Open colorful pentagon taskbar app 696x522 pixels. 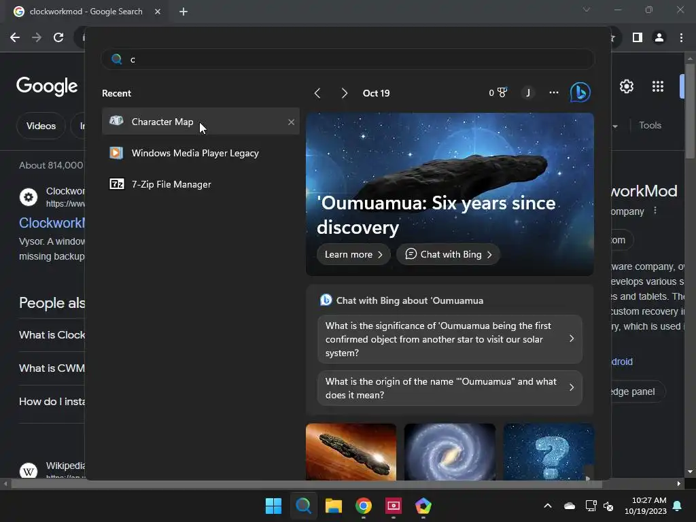coord(423,506)
